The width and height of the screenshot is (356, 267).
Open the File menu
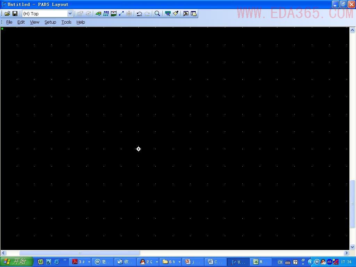tap(9, 22)
